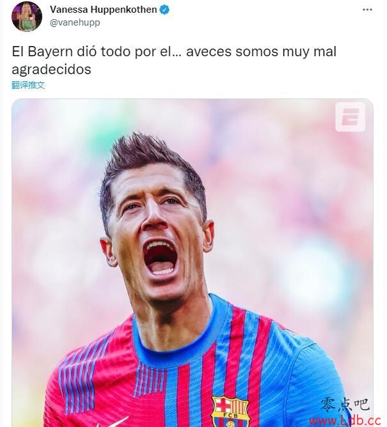The height and width of the screenshot is (427, 387).
Task: Click the 翻译推文 translate tweet link
Action: [x=28, y=85]
